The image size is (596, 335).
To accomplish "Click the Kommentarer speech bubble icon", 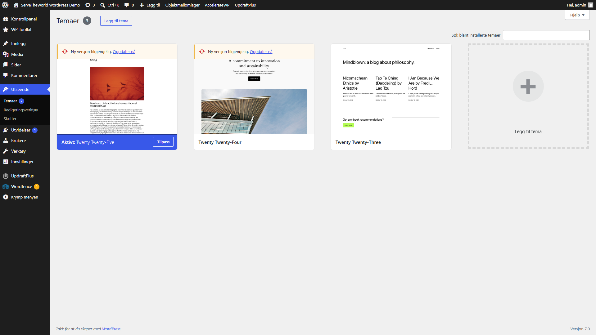I will 6,75.
